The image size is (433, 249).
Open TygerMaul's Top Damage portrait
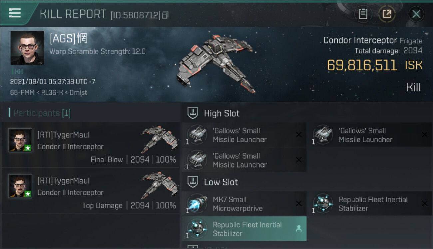point(20,186)
